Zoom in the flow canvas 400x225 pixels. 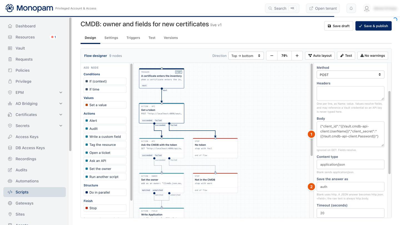click(x=297, y=56)
